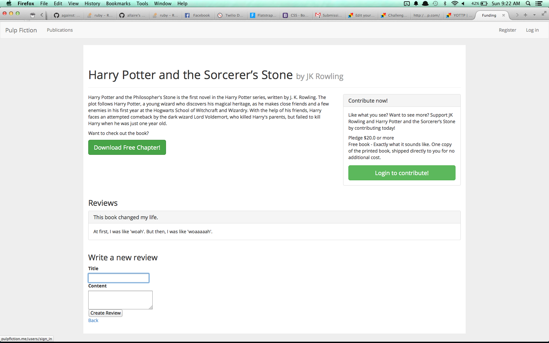Open the View menu
Image resolution: width=549 pixels, height=343 pixels.
point(74,4)
